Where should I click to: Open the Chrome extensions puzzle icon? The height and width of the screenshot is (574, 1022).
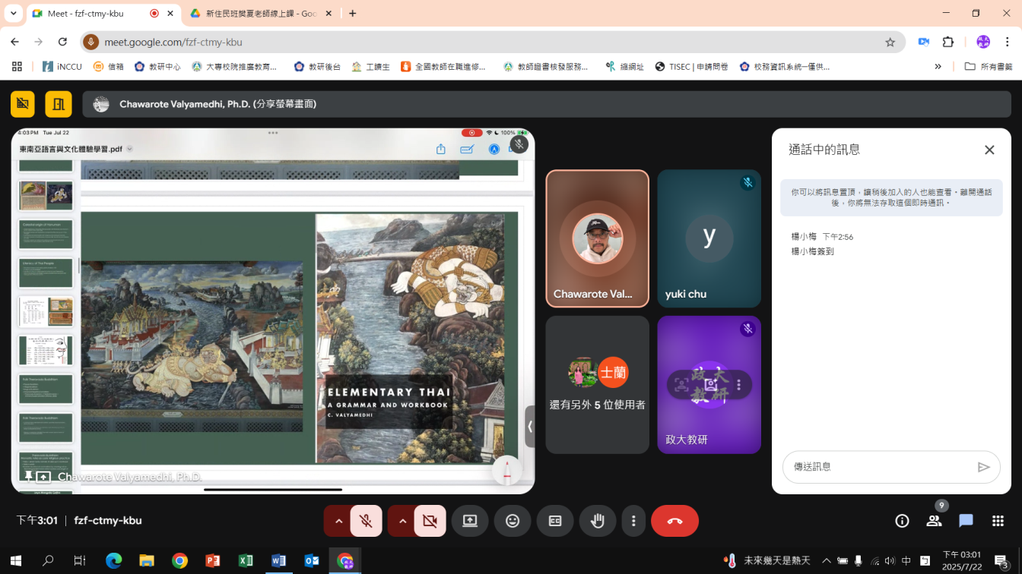click(948, 42)
